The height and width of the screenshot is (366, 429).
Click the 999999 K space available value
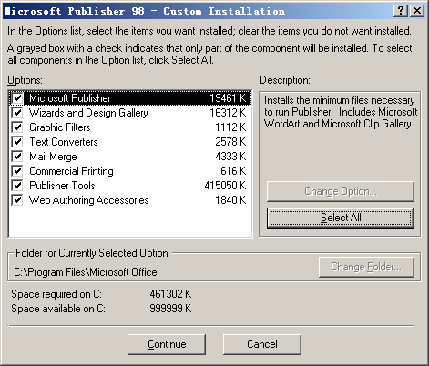point(170,309)
